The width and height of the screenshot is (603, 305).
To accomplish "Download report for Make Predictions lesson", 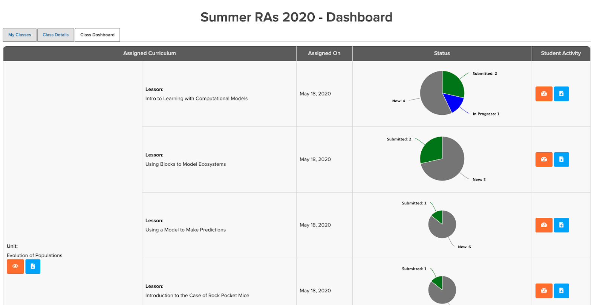I will click(562, 225).
